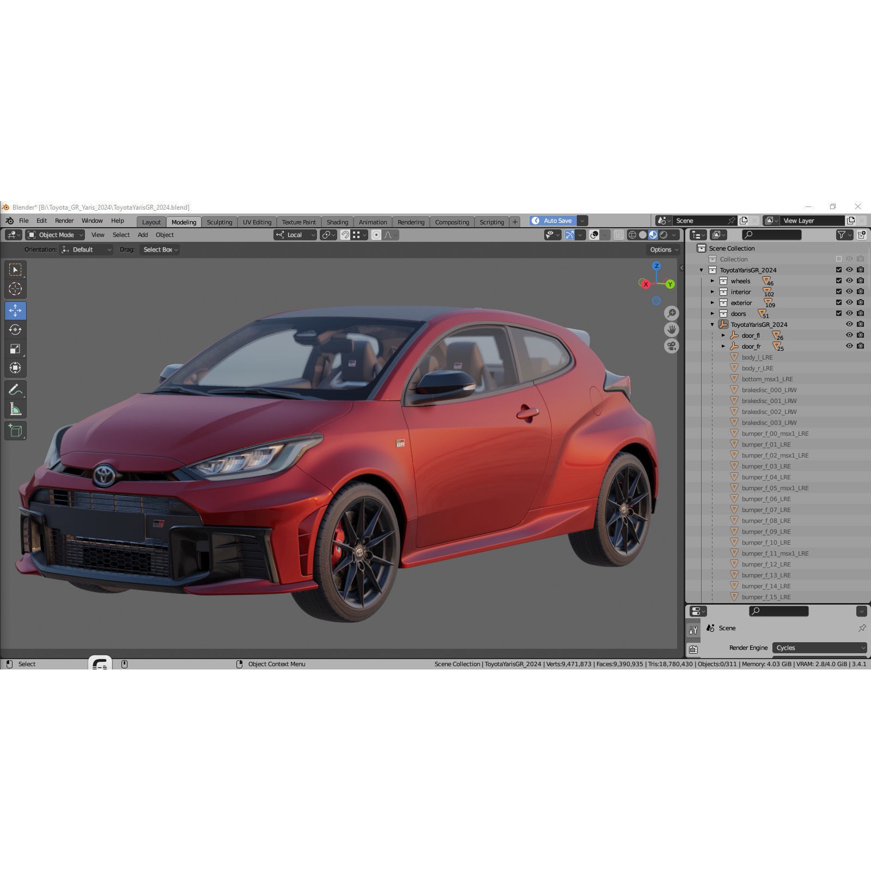Select the Select Box tool
Screen dimensions: 871x871
(x=15, y=270)
